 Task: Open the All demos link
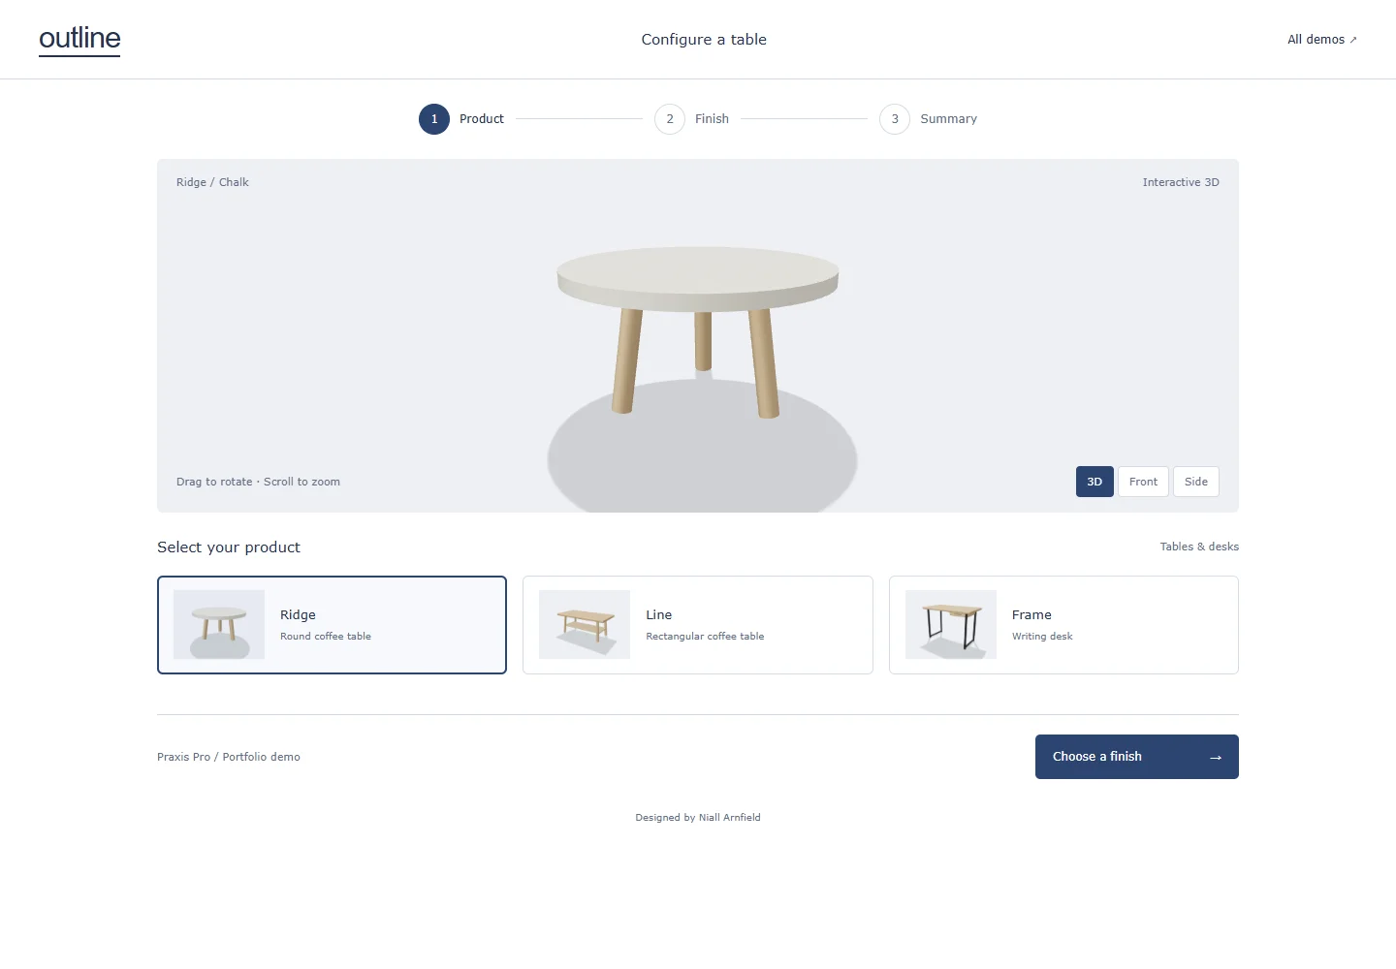1321,40
